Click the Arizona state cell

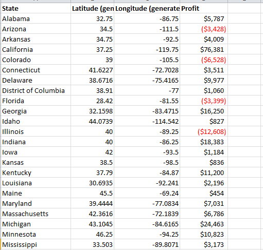pyautogui.click(x=36, y=29)
